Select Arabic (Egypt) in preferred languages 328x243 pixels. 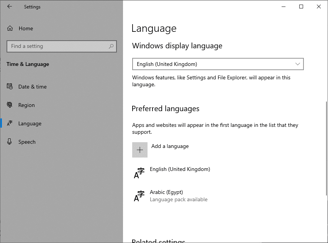coord(166,192)
